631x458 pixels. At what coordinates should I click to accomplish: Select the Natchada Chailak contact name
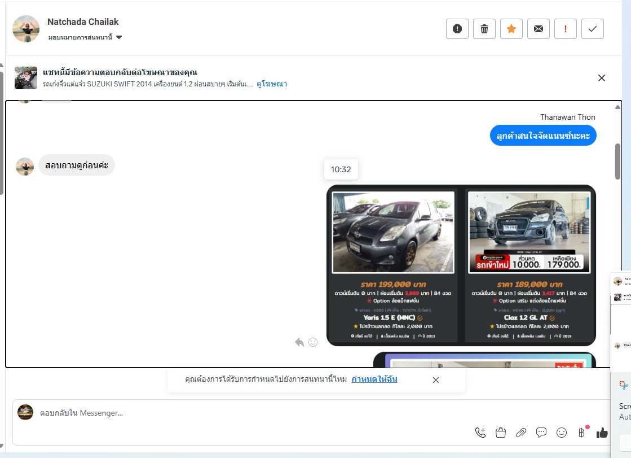(83, 22)
